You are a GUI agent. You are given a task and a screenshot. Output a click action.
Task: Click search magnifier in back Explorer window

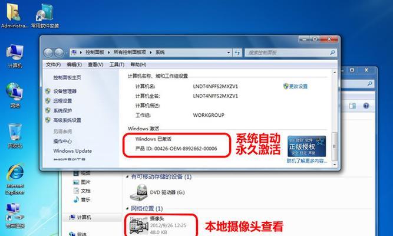click(369, 83)
